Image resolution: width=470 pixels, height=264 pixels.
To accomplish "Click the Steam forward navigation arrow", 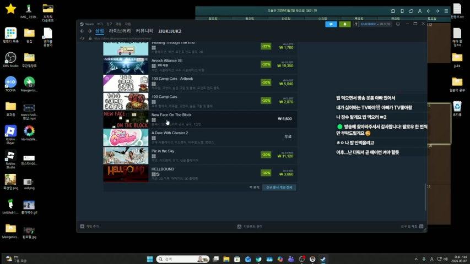I will [x=89, y=31].
